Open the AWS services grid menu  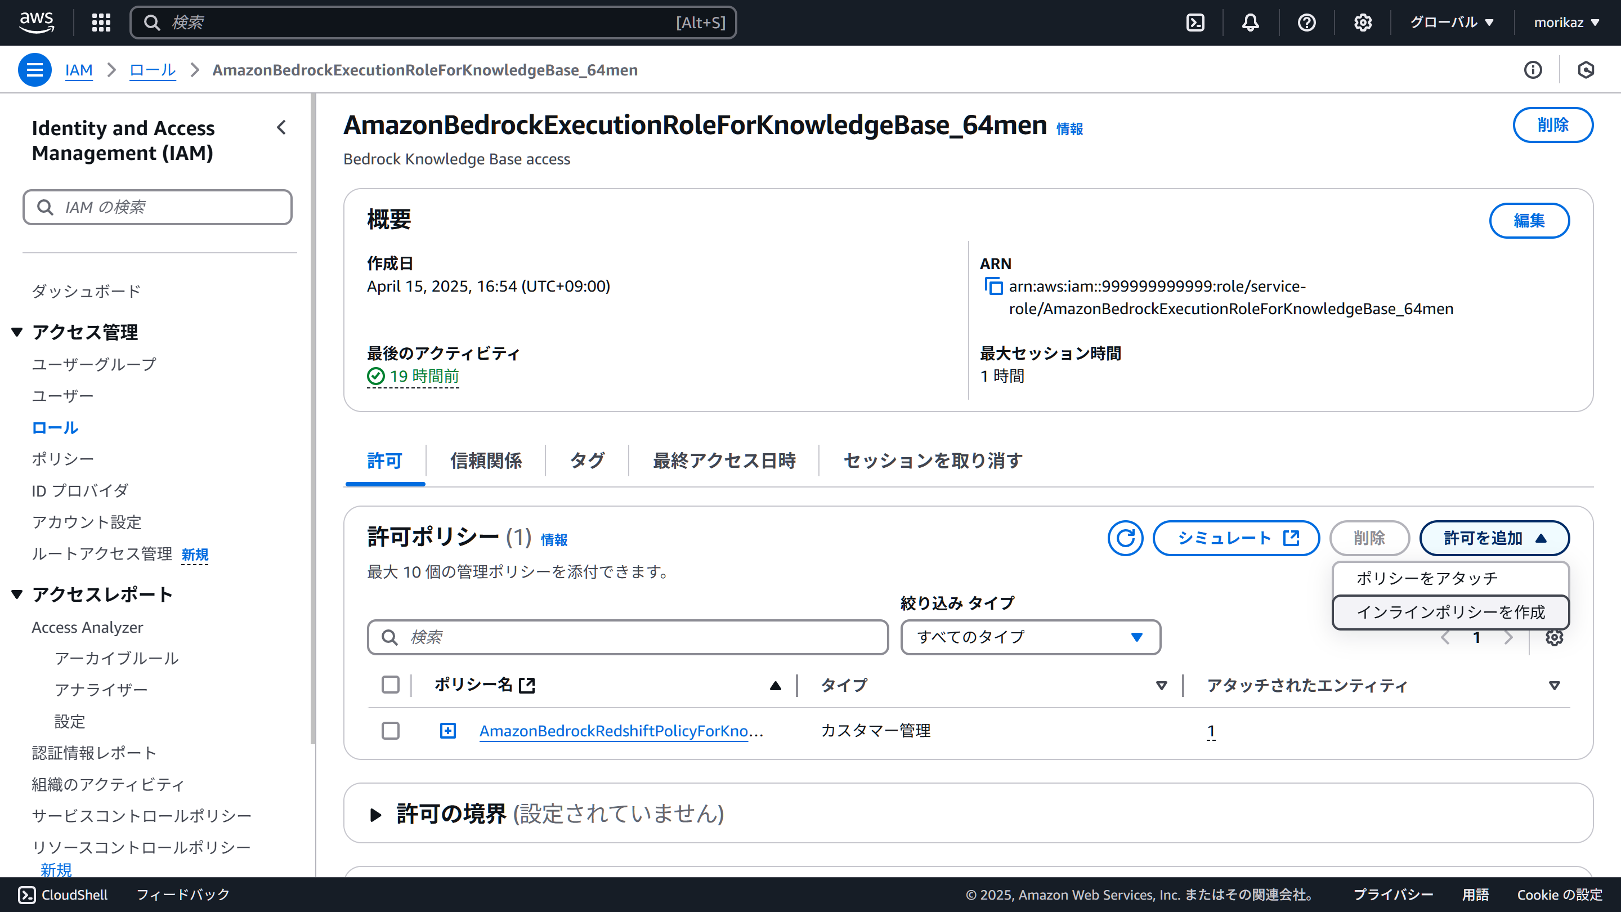pyautogui.click(x=101, y=23)
